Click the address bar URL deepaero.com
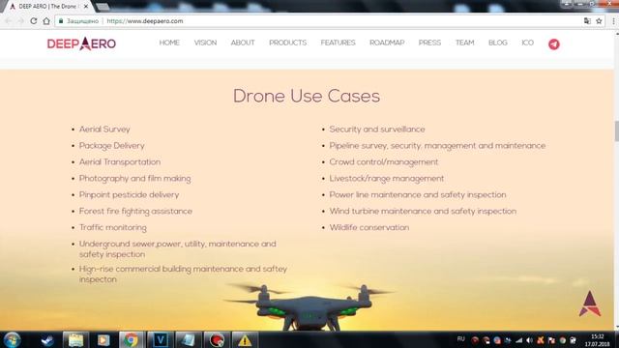Viewport: 619px width, 348px height. click(x=145, y=21)
